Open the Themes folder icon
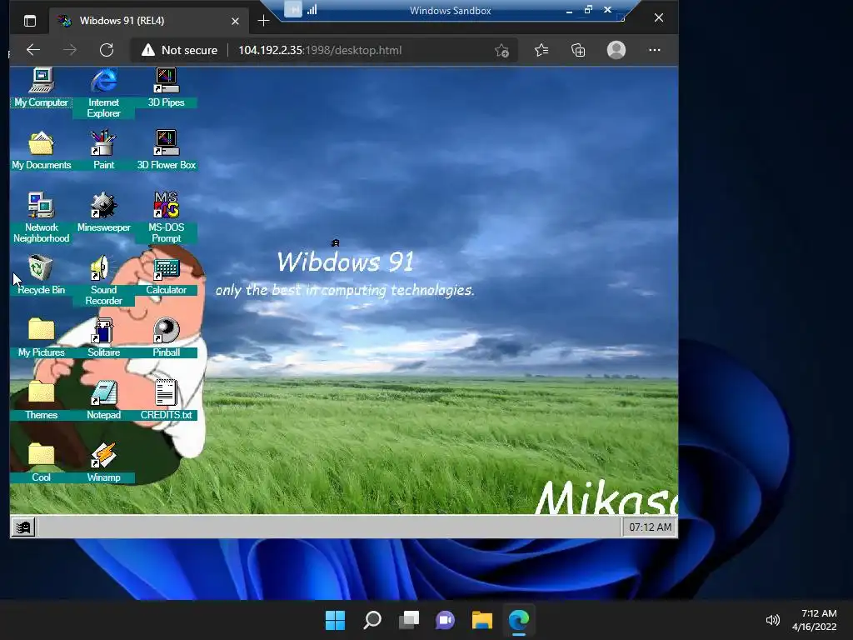The image size is (853, 640). [42, 400]
